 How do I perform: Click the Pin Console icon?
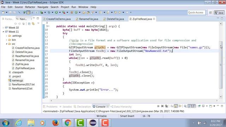point(199,106)
